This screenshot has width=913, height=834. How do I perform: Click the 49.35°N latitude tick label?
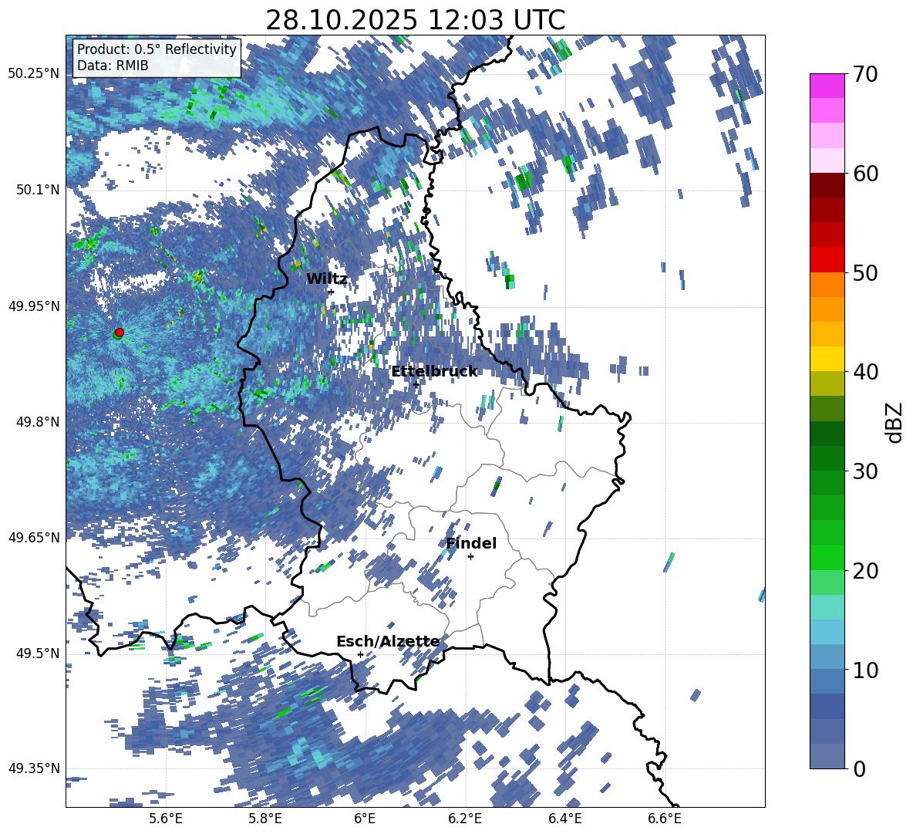pos(34,768)
